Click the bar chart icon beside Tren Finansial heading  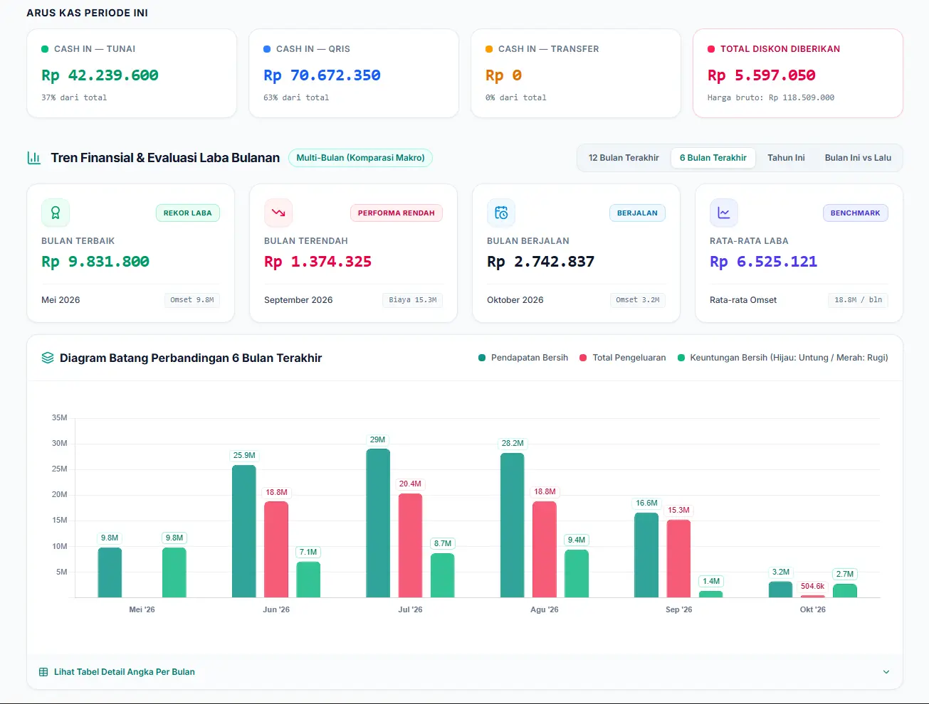(33, 158)
